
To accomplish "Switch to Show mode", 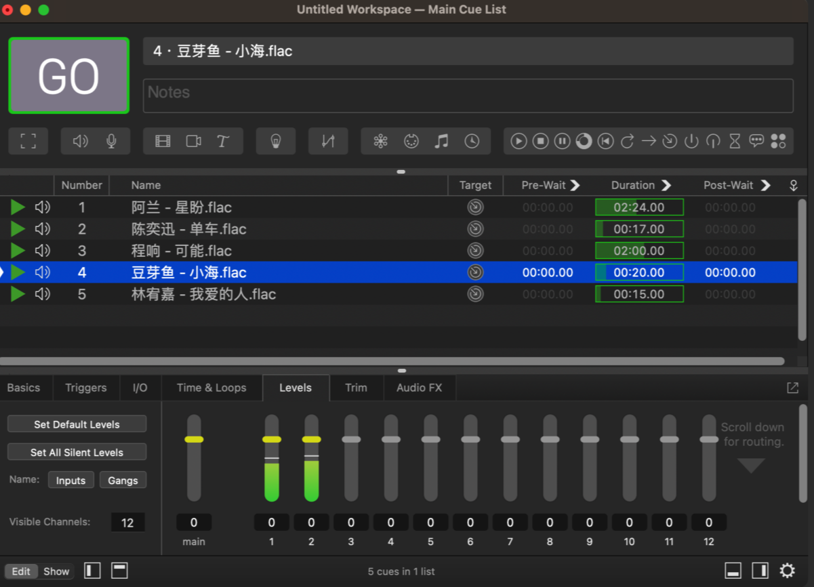I will [x=56, y=571].
